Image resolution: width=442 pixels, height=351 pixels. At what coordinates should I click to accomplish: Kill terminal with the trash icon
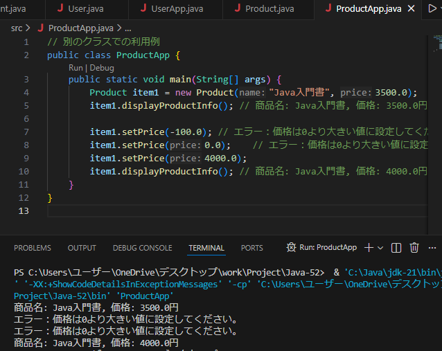tap(414, 247)
